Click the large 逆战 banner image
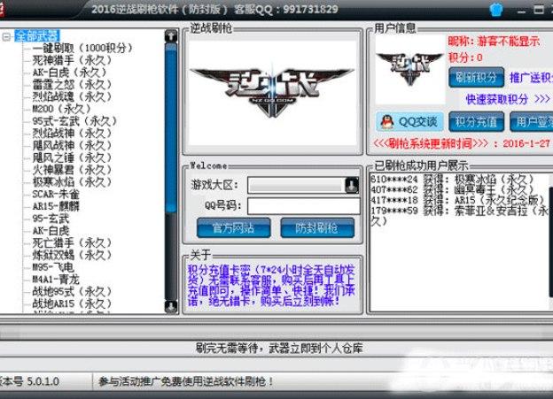The image size is (553, 399). click(272, 92)
